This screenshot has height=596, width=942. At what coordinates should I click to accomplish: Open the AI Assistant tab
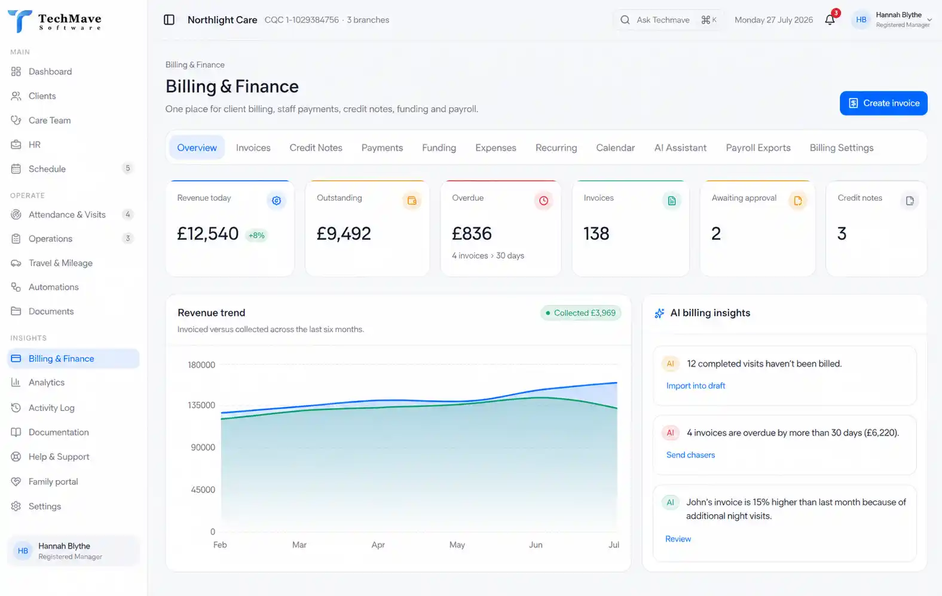click(680, 148)
